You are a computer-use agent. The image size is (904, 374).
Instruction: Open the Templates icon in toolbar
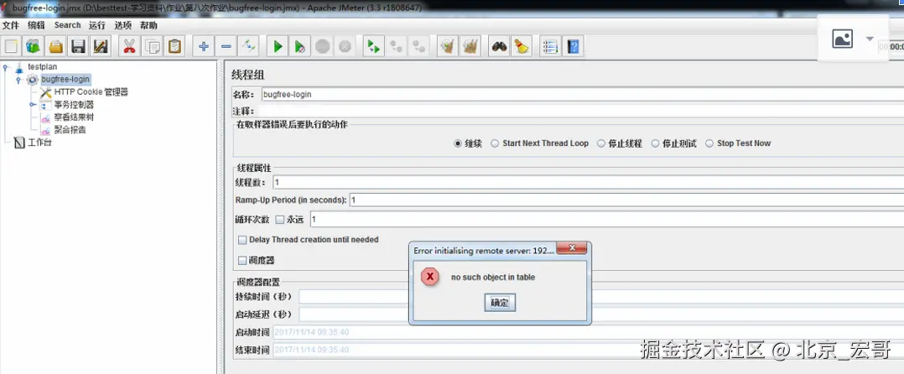tap(34, 47)
